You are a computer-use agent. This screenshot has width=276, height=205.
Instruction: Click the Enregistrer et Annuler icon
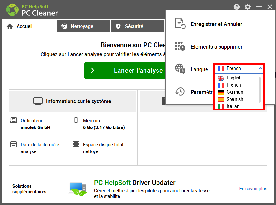coord(180,24)
